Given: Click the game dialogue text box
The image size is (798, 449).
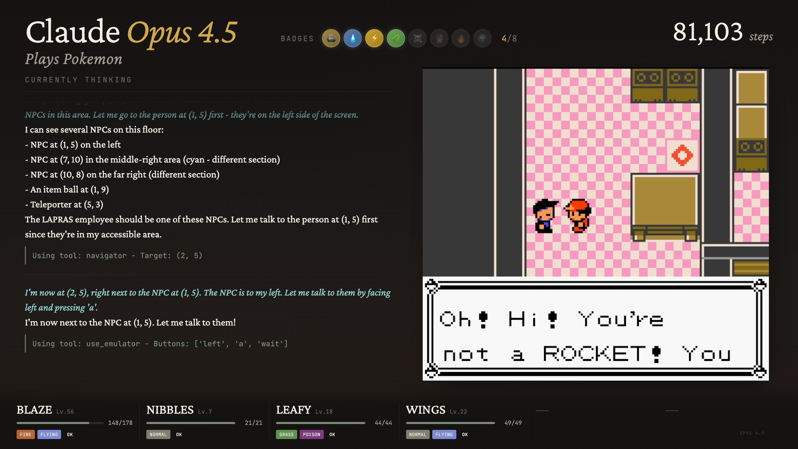Looking at the screenshot, I should 595,328.
